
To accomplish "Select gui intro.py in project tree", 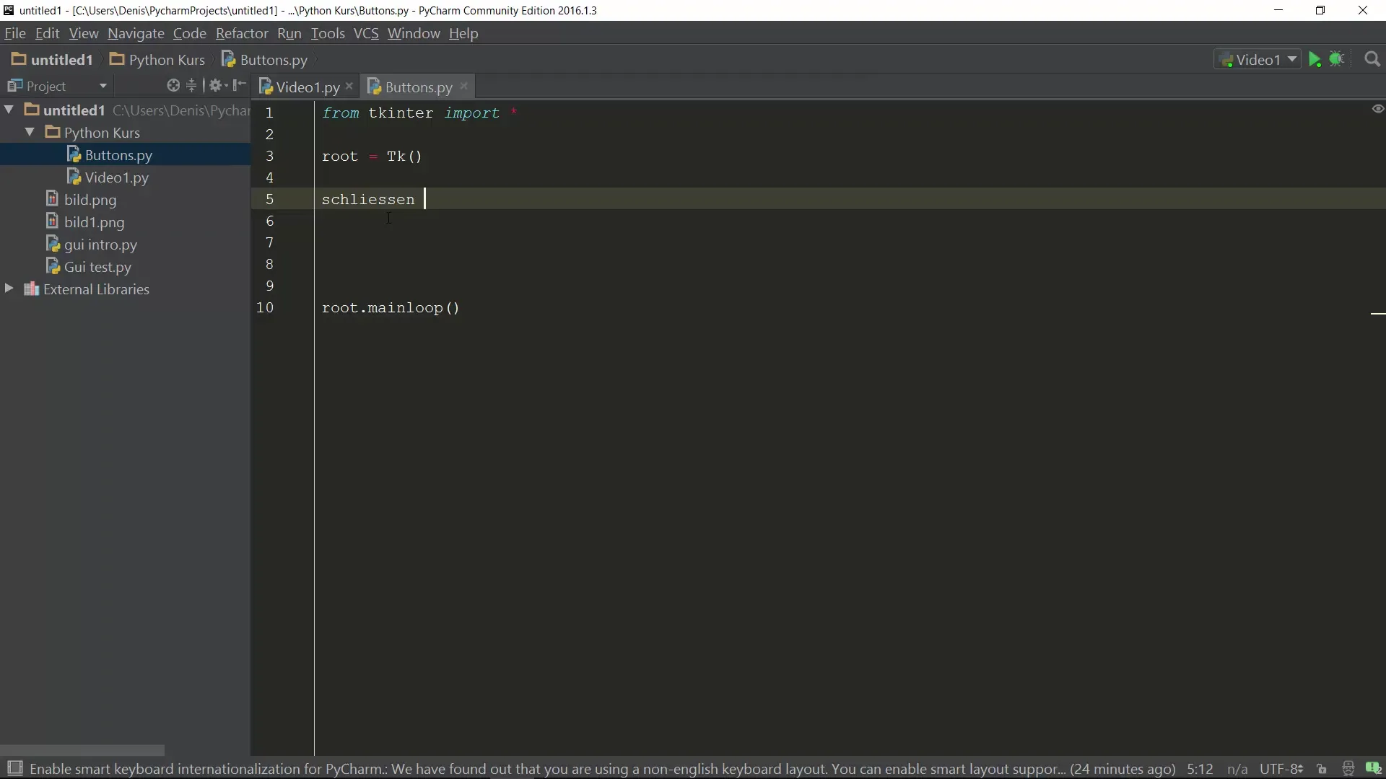I will [x=100, y=245].
